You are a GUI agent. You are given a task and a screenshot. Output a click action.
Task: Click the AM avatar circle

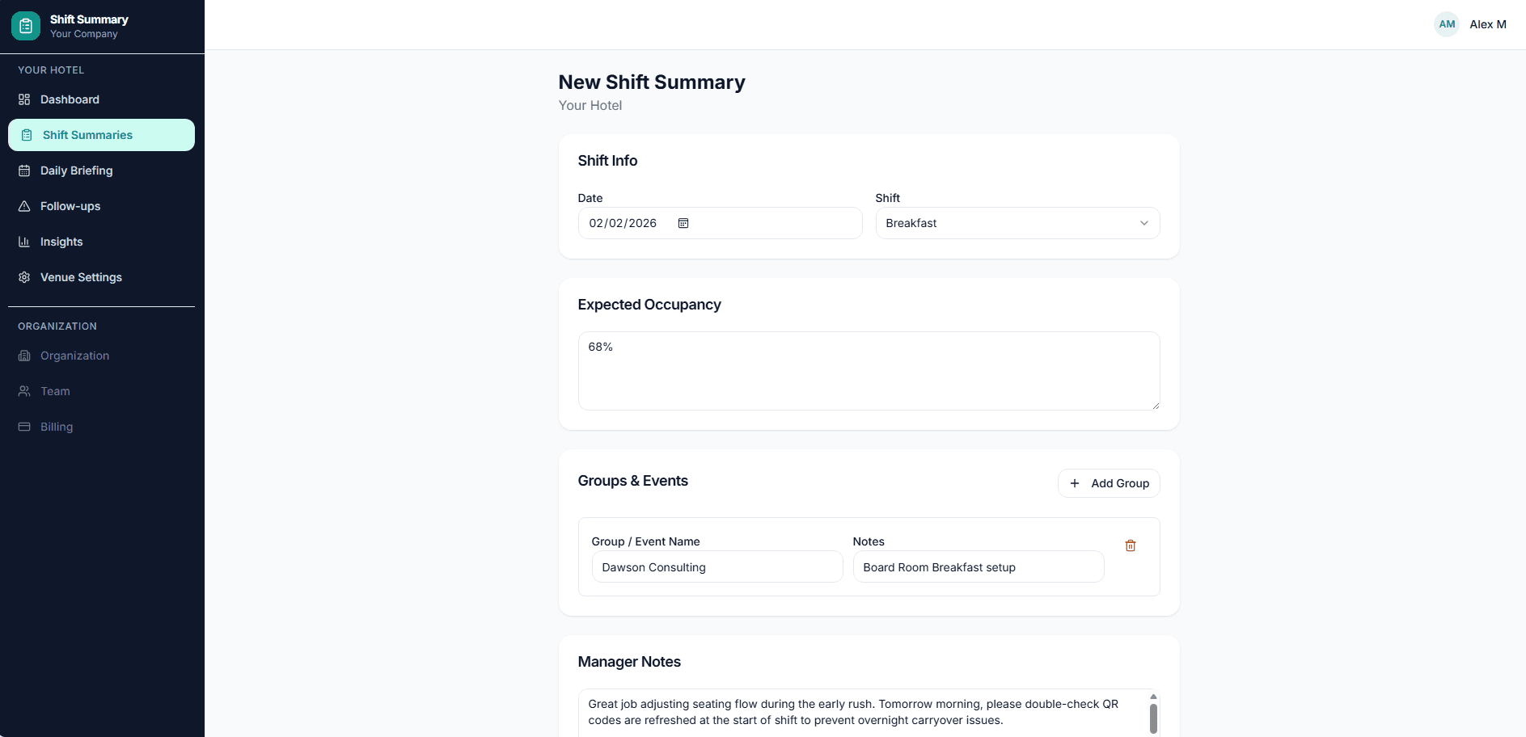1446,24
